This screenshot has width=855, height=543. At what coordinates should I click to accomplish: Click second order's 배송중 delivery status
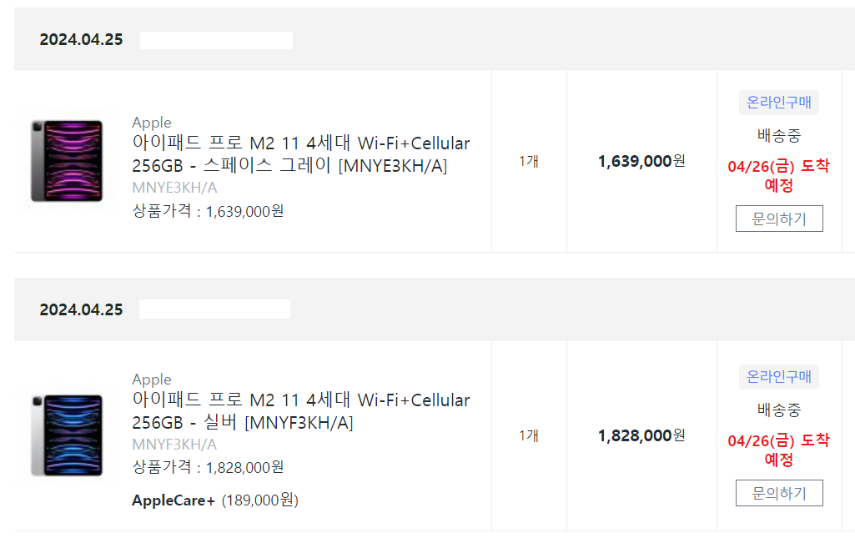pos(778,410)
